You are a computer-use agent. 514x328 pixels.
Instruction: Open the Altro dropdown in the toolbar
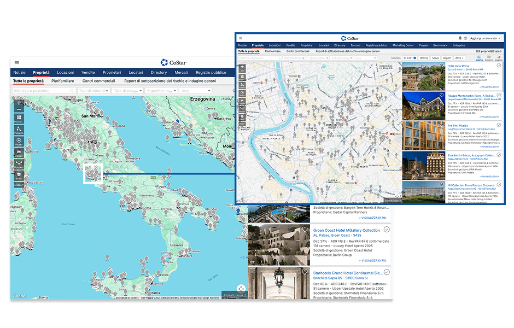pos(459,57)
